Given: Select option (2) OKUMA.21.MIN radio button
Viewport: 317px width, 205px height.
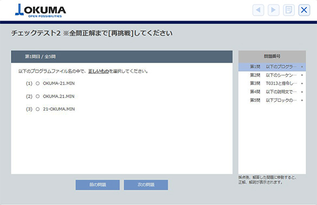Looking at the screenshot, I should point(37,97).
